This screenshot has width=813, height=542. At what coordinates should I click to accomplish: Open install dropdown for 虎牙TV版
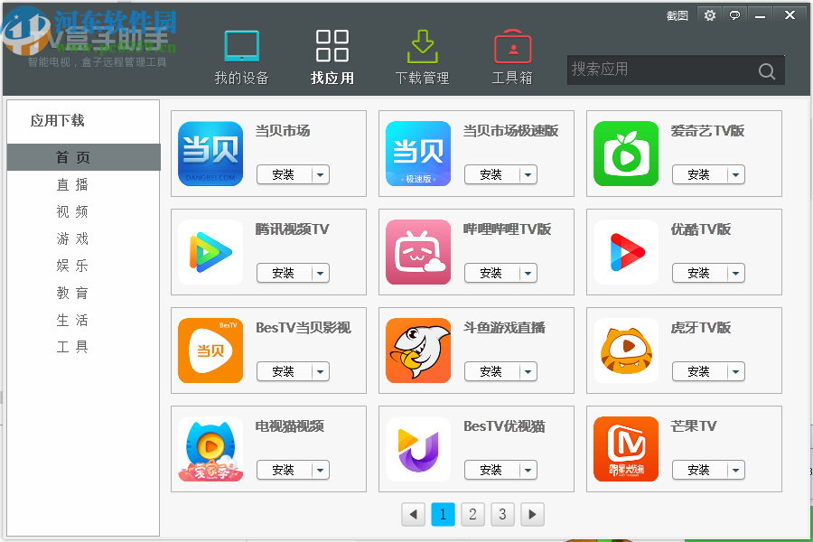tap(735, 371)
